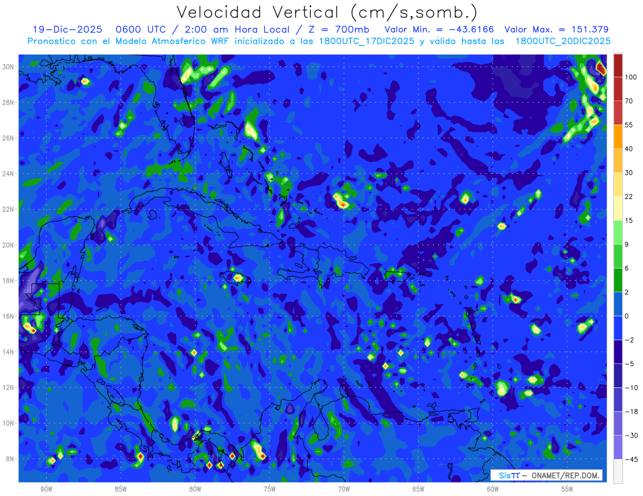Click the "Valor Min. = -43.6166" text
Image resolution: width=643 pixels, height=496 pixels.
click(x=439, y=29)
